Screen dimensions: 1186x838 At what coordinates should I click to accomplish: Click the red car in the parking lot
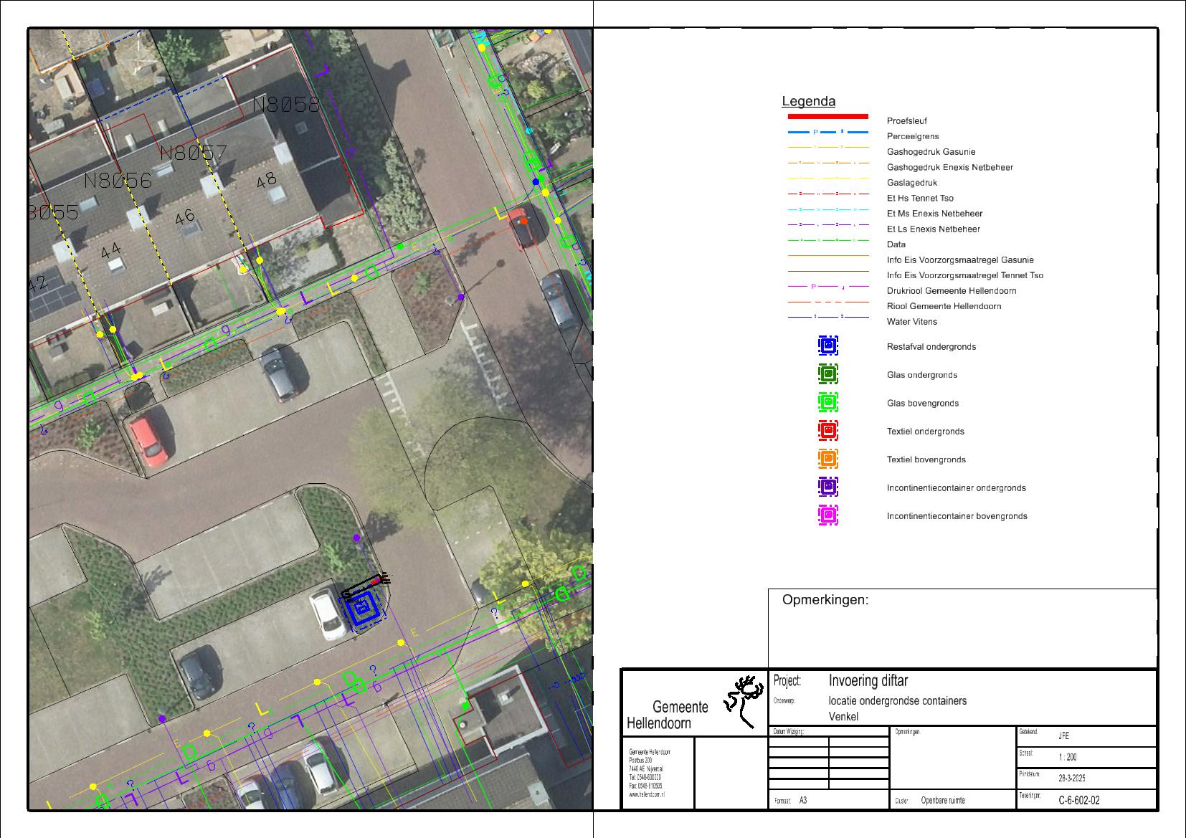(x=147, y=439)
